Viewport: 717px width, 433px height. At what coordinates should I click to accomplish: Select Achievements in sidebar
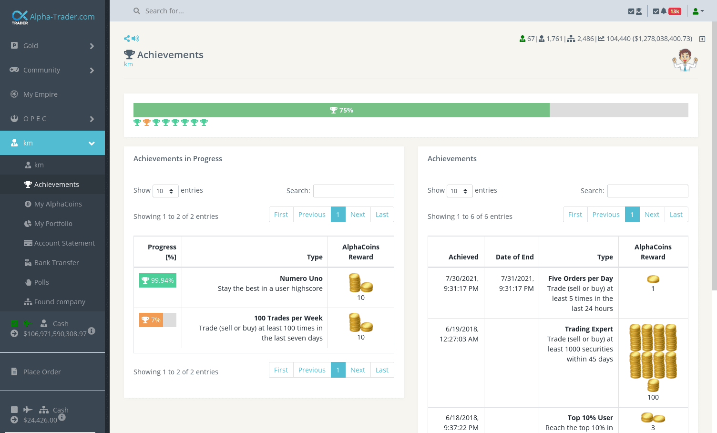click(52, 185)
